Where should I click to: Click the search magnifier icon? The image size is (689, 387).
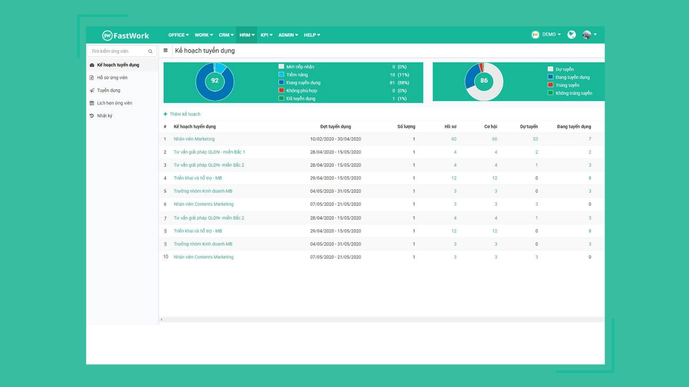[150, 51]
